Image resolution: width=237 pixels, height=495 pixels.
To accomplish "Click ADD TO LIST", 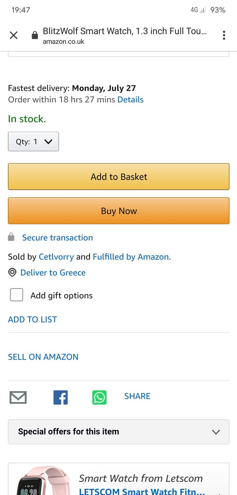I will 33,319.
